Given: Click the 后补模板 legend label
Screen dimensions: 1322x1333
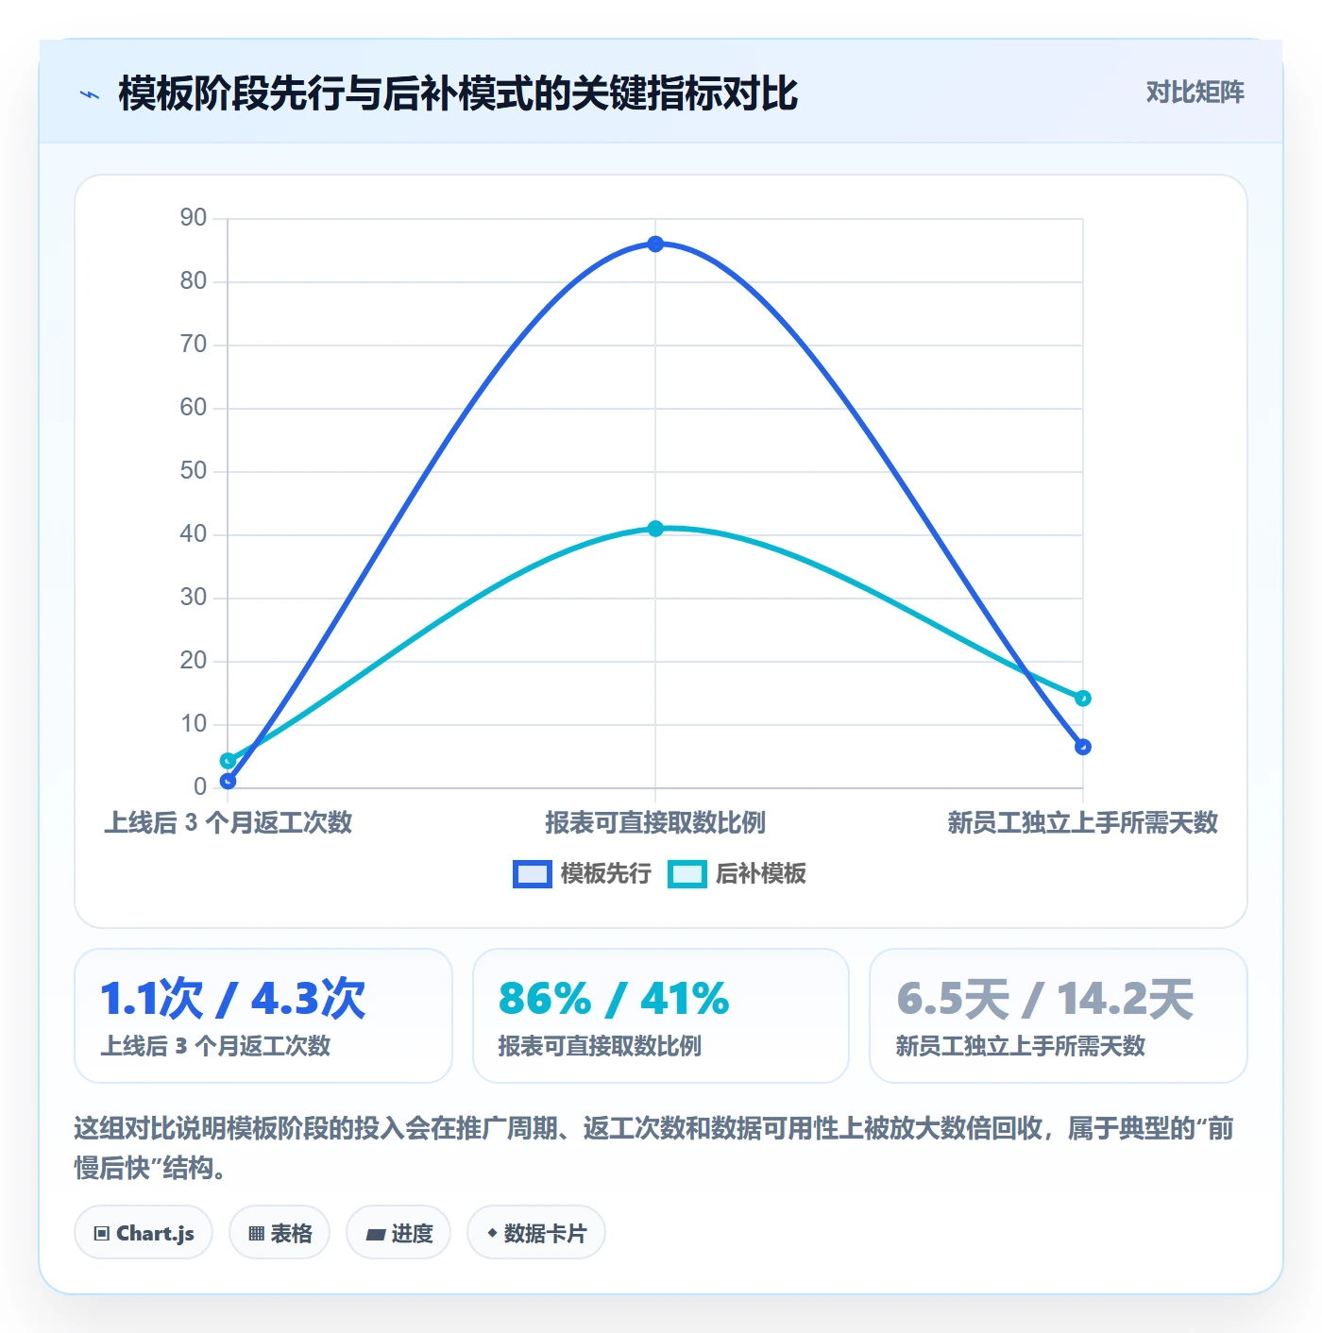Looking at the screenshot, I should click(760, 874).
